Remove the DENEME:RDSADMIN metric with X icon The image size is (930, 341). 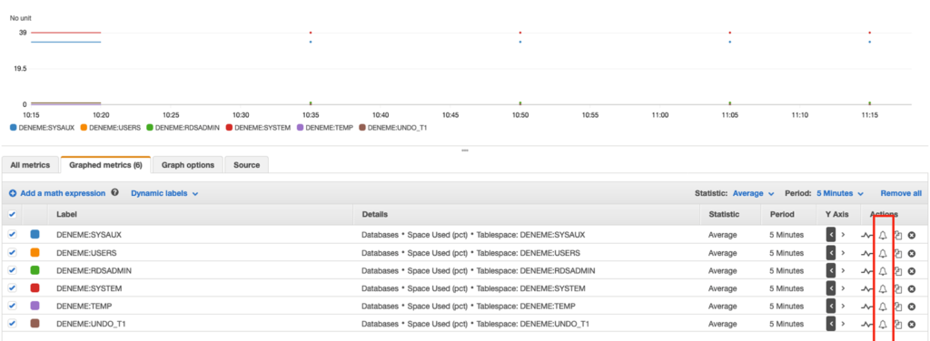912,270
